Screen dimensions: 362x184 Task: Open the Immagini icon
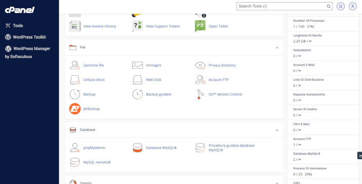137,65
